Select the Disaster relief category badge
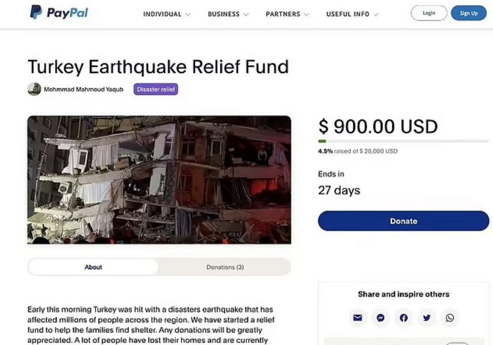 [156, 89]
